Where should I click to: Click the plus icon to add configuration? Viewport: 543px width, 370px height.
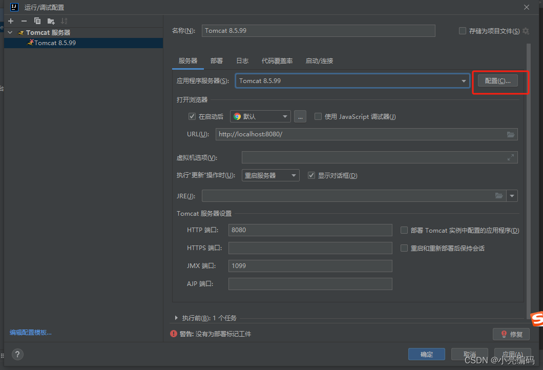click(10, 21)
